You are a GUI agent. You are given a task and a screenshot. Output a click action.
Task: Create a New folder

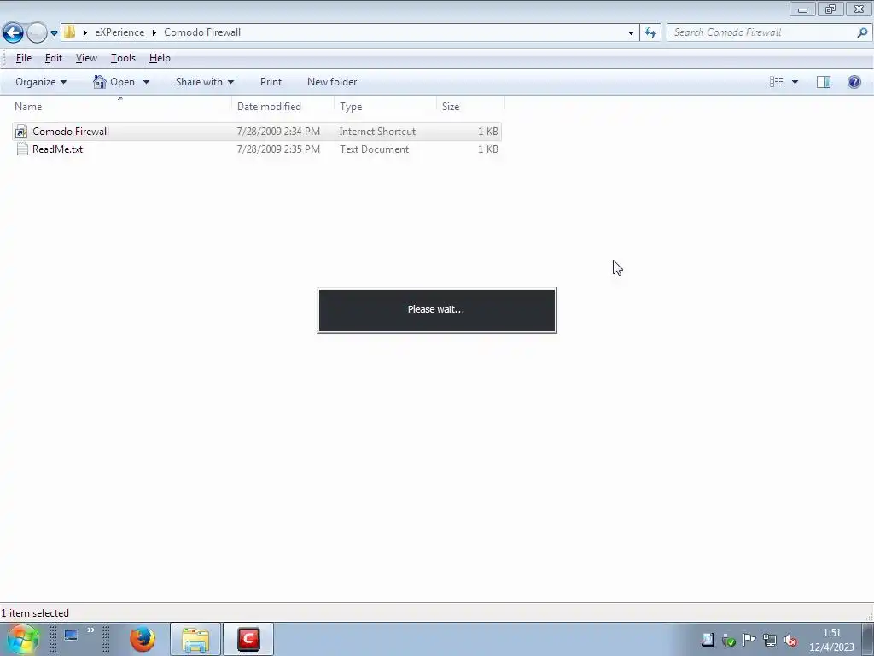click(332, 82)
